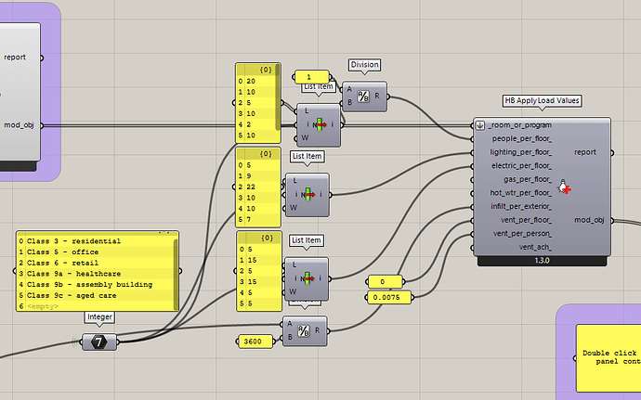641x400 pixels.
Task: Select 'Class 9a - healthcare' row in the panel
Action: pos(74,274)
